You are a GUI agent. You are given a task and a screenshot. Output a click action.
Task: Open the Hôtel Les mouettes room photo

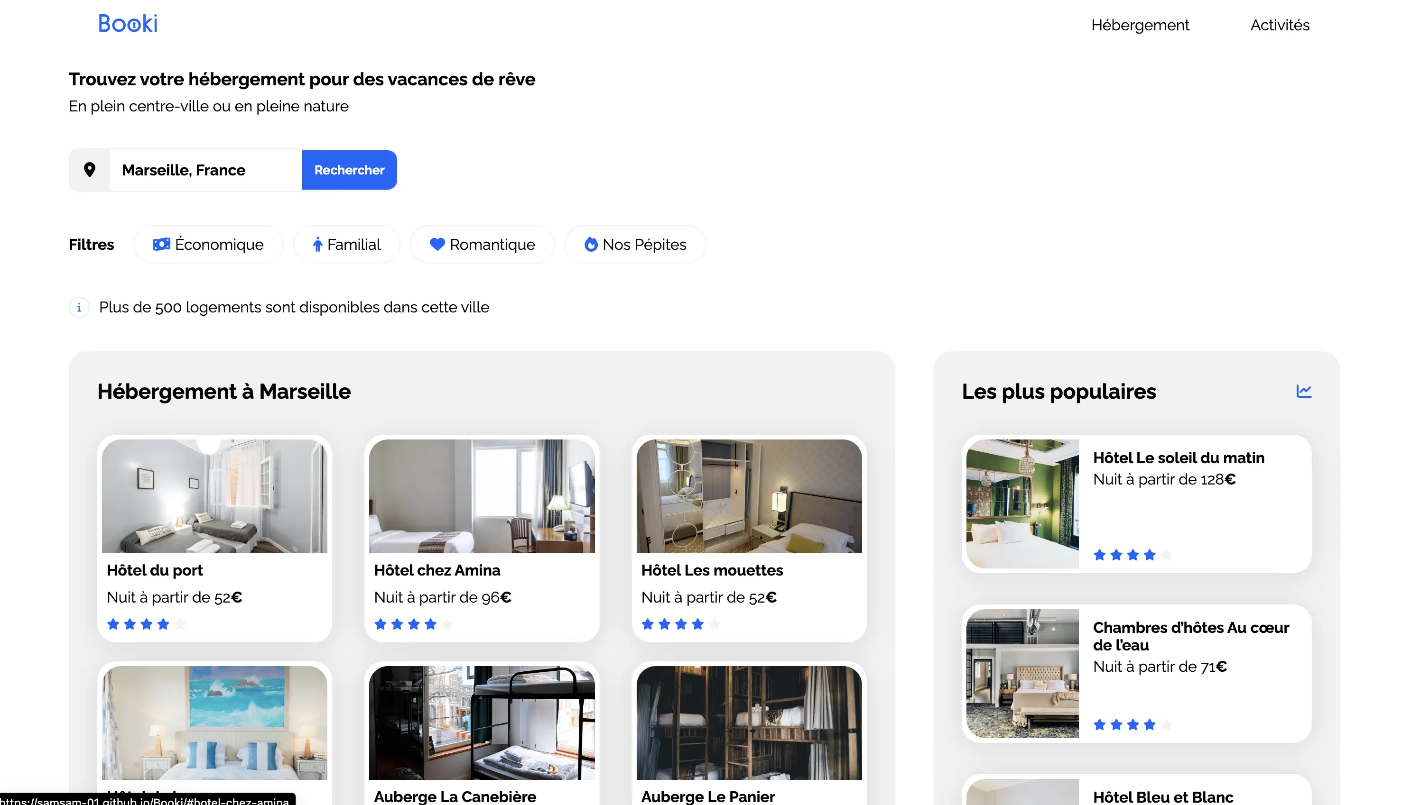pos(749,496)
